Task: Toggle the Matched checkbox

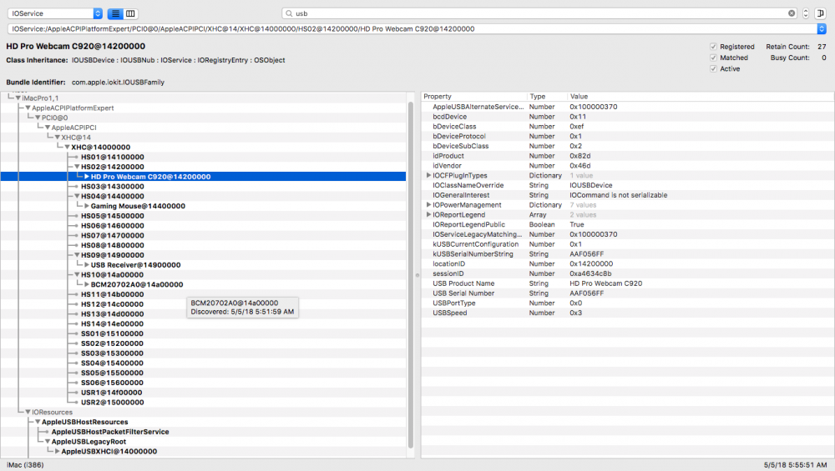Action: pos(713,58)
